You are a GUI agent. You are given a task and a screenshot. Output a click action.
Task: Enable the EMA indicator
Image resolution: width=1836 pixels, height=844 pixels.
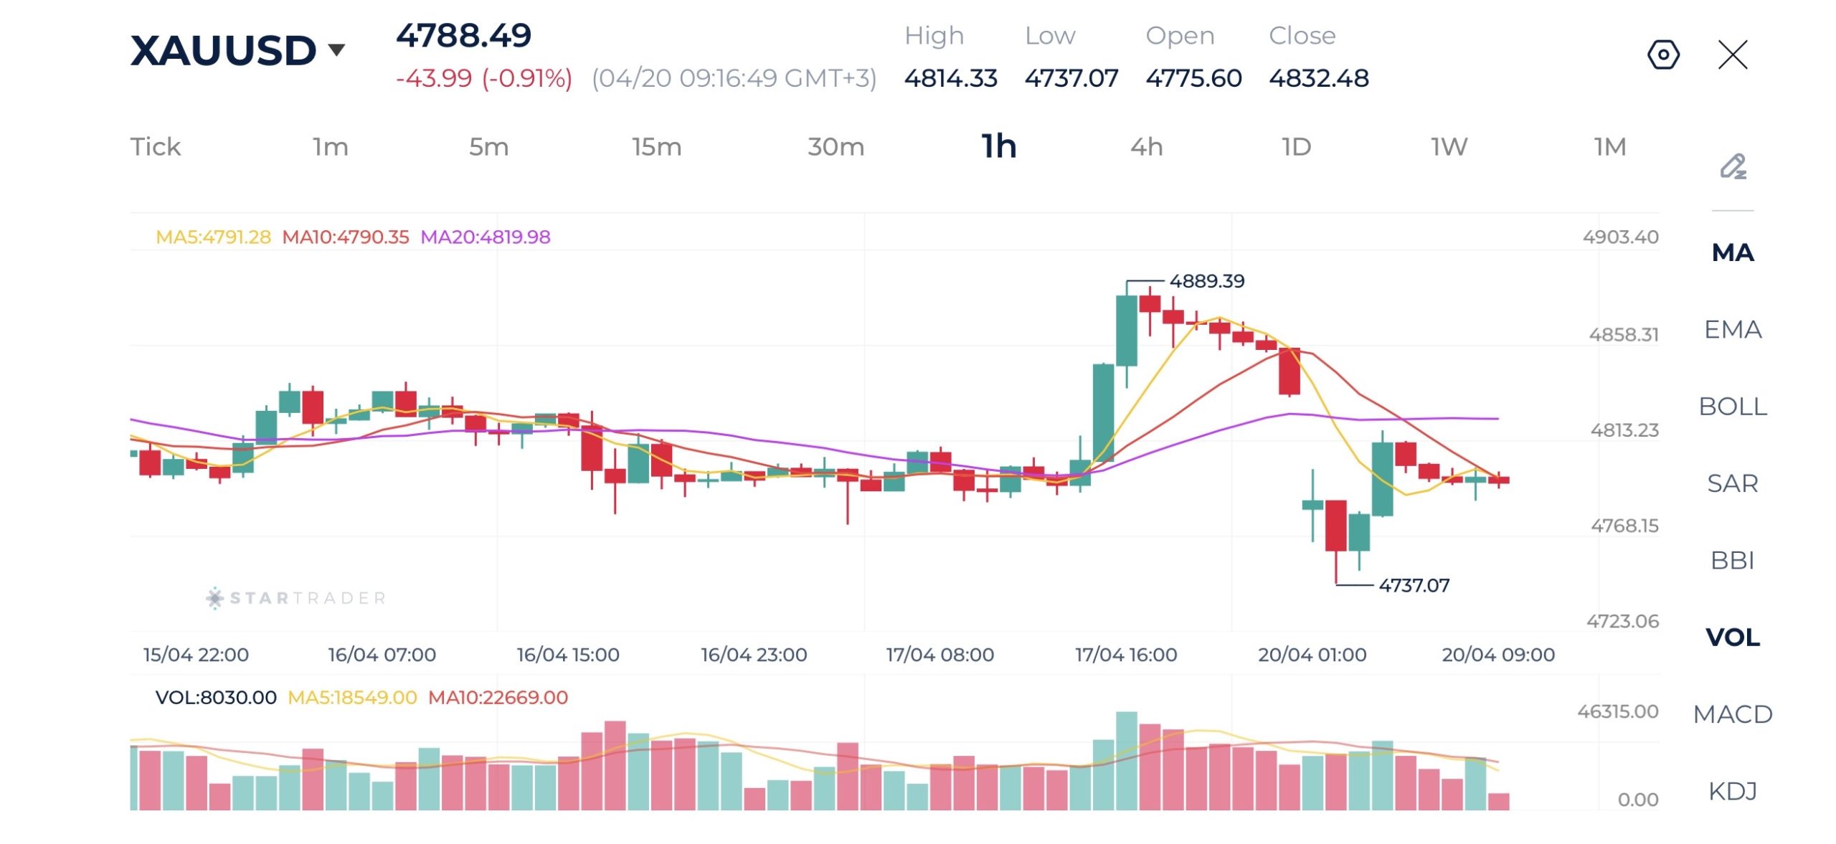(x=1733, y=329)
